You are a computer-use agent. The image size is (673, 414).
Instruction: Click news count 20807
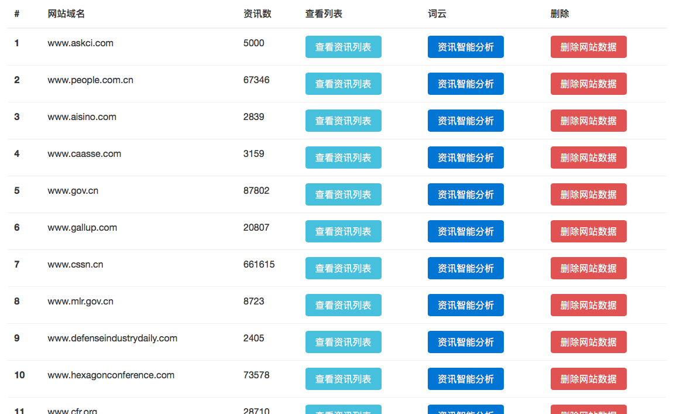click(256, 228)
